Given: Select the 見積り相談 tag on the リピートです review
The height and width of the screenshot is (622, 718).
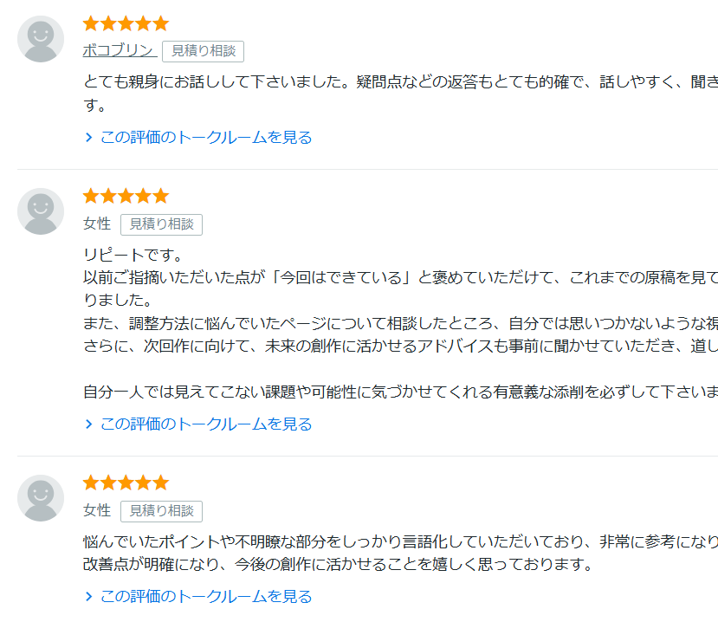Looking at the screenshot, I should tap(161, 224).
